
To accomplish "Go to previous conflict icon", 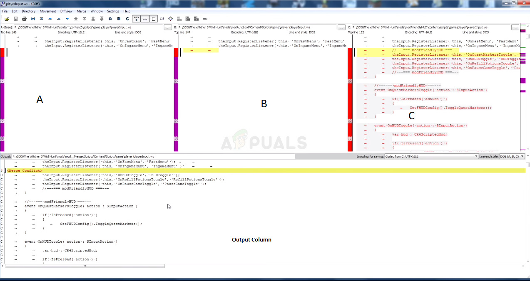I will 76,19.
